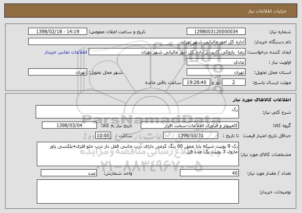Click the label مشخصات کالای مورد نیاز
The width and height of the screenshot is (302, 213).
pos(266,154)
